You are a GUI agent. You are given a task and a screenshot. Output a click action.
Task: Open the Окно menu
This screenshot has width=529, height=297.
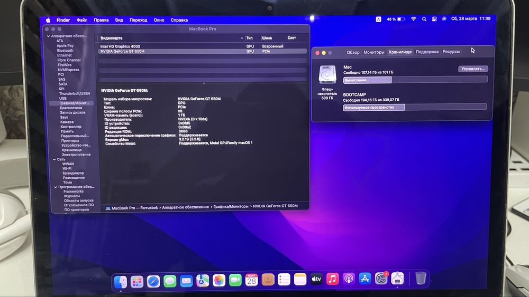(x=159, y=20)
